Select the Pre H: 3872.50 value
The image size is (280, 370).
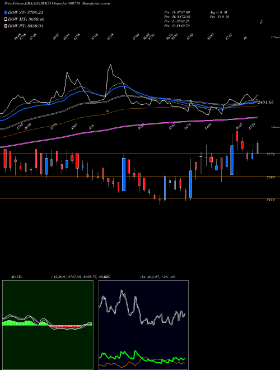177,16
